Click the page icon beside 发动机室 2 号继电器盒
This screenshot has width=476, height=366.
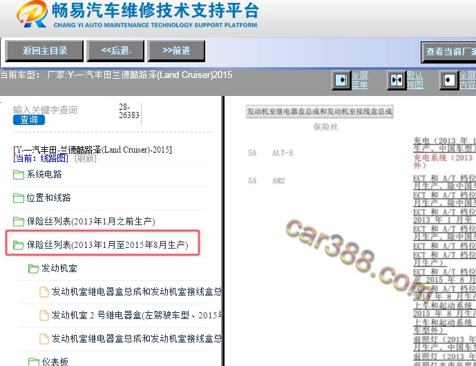coord(44,316)
